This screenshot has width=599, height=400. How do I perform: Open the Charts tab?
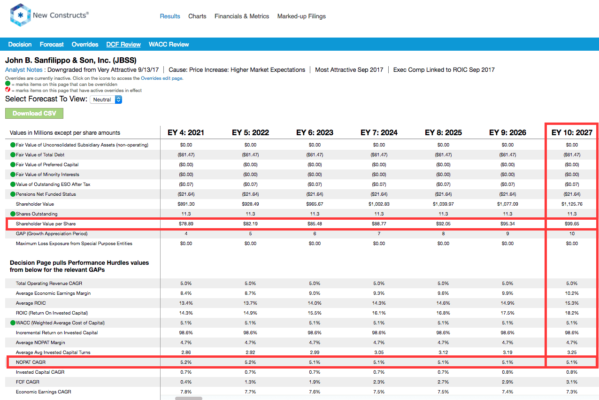197,16
